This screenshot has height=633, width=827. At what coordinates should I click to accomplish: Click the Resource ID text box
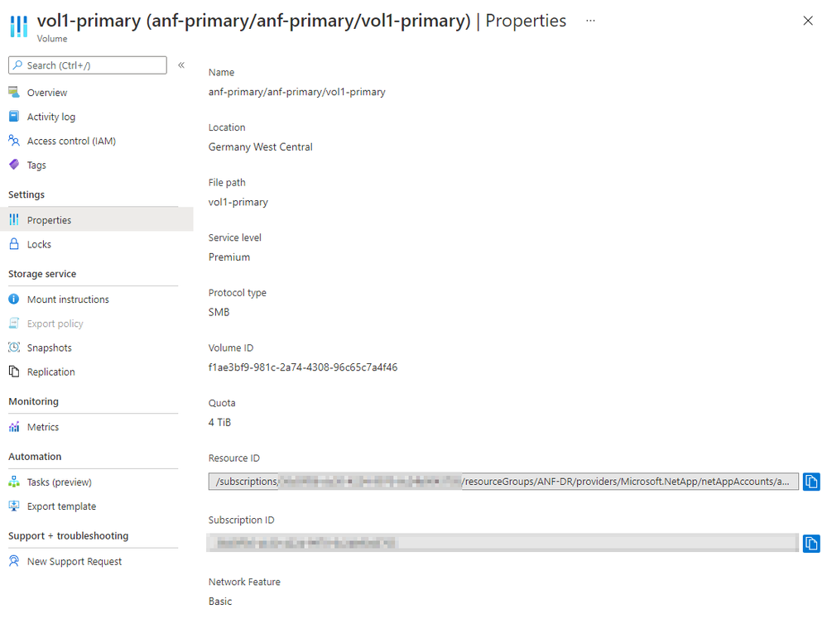pyautogui.click(x=503, y=482)
